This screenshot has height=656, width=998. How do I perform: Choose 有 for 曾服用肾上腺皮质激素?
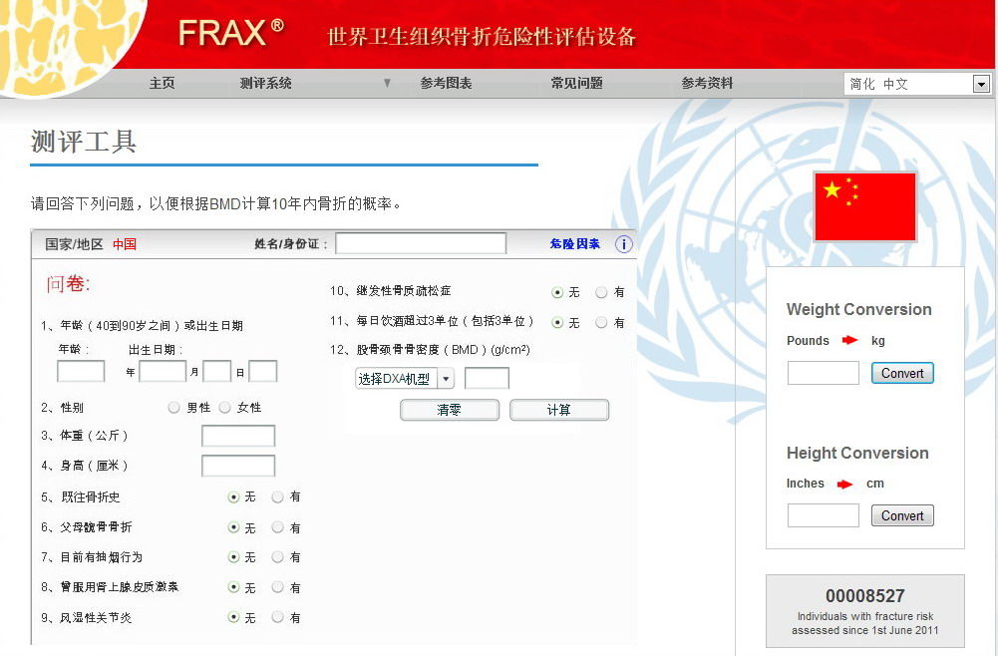277,586
